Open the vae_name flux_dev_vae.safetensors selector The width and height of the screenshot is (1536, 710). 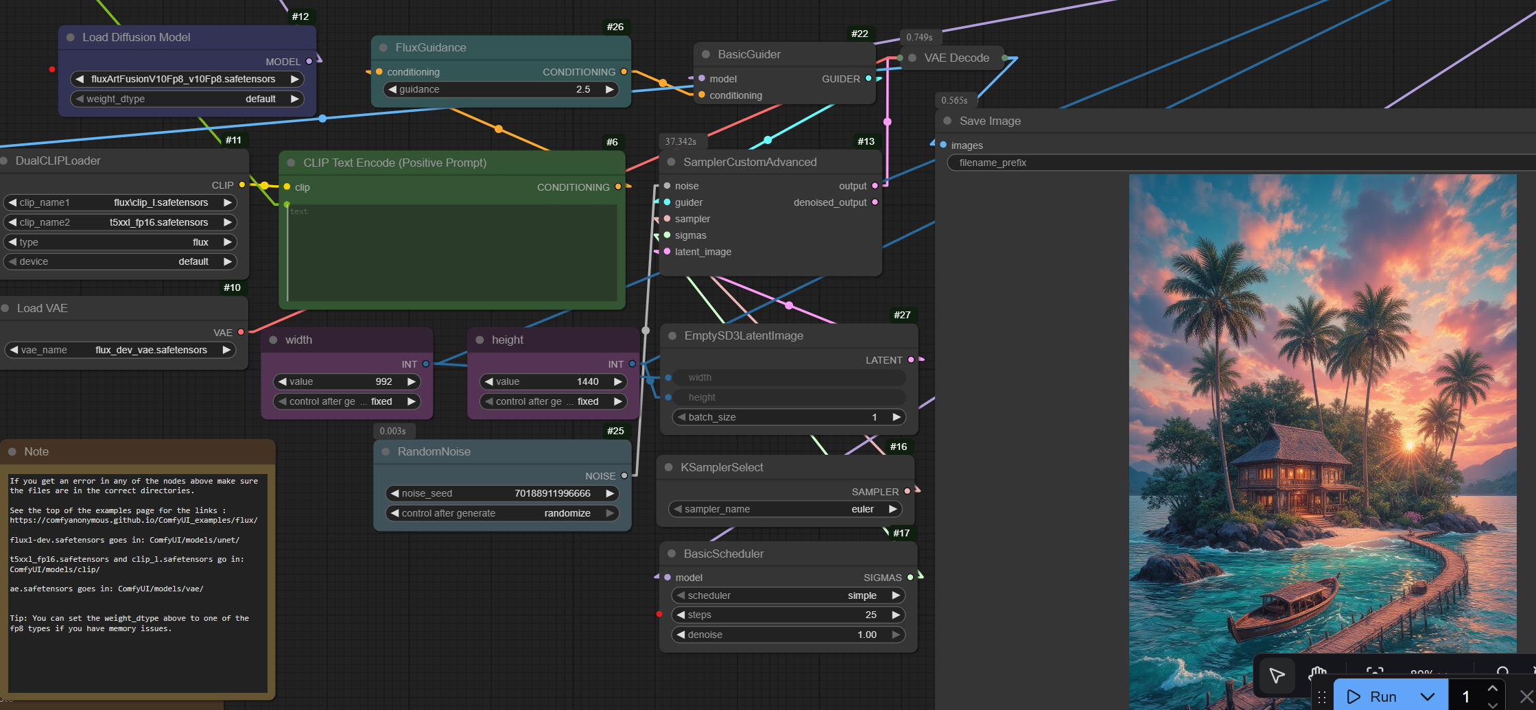[x=119, y=351]
